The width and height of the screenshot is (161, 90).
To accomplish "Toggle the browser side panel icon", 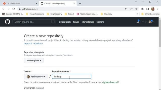I will (148, 9).
